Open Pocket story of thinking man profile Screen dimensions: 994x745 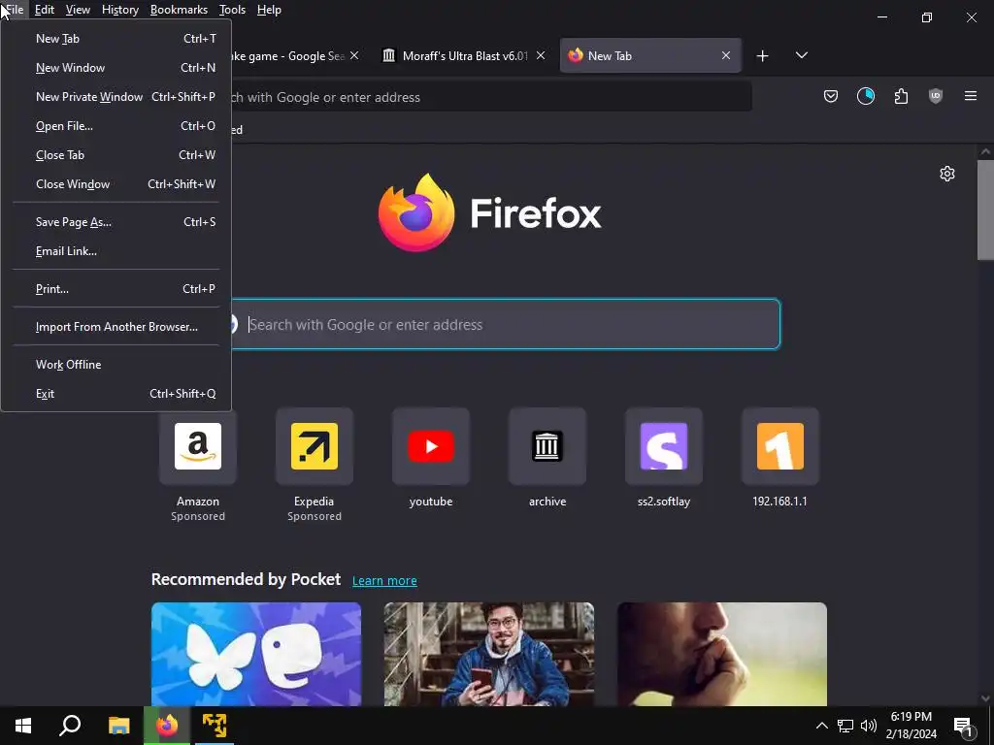[x=722, y=654]
